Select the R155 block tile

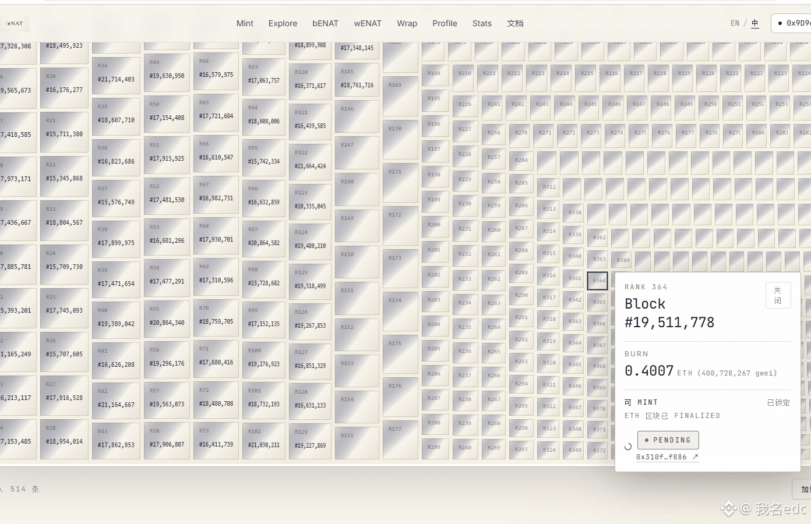tap(357, 444)
